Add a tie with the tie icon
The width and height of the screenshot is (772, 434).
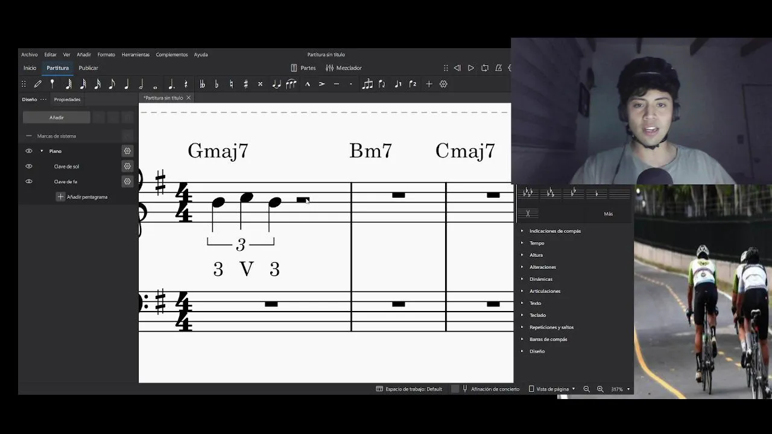276,84
